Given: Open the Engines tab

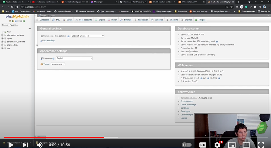Looking at the screenshot, I should 187,20.
